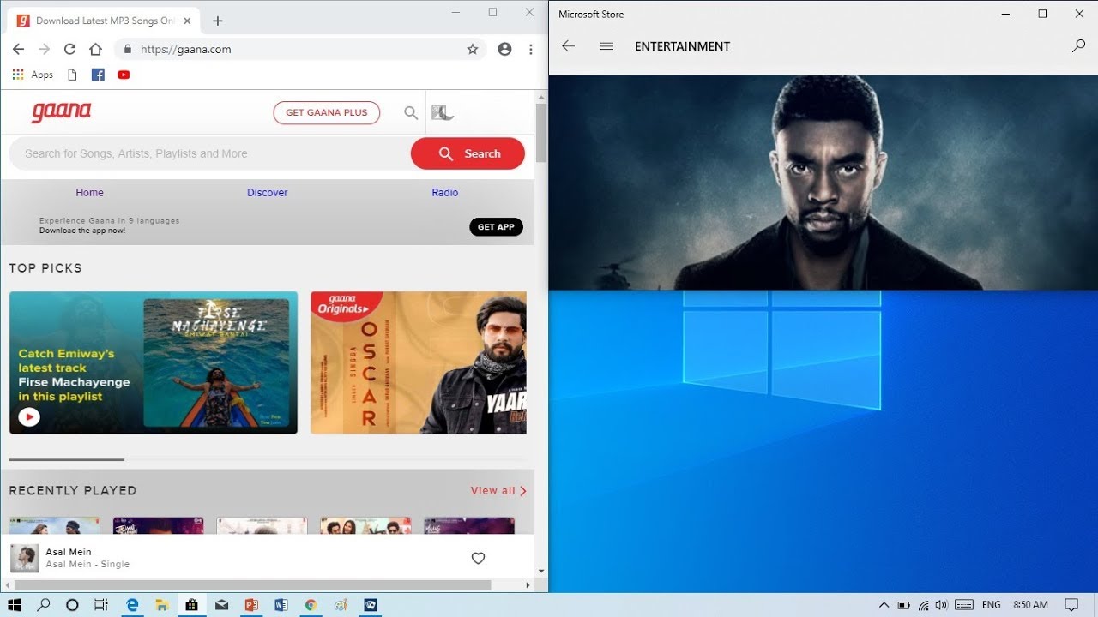Click the GET GAANA PLUS button
The image size is (1098, 617).
tap(327, 112)
